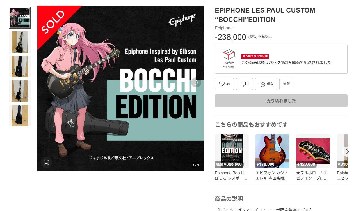Select the fifth thumbnail of gig bag back

(x=20, y=115)
